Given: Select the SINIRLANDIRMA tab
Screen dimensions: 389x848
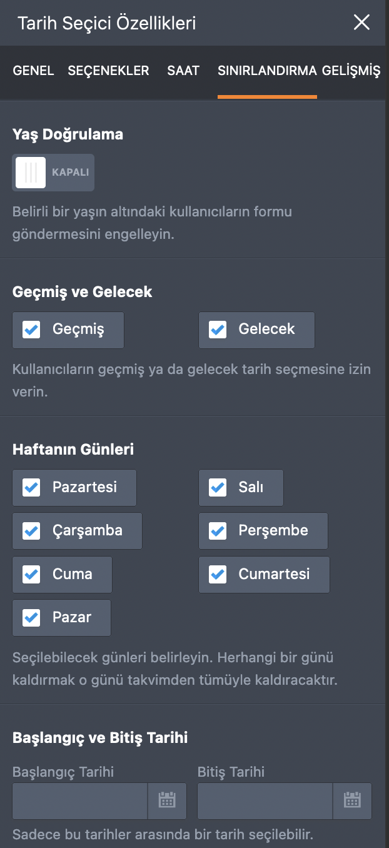Looking at the screenshot, I should click(x=267, y=71).
